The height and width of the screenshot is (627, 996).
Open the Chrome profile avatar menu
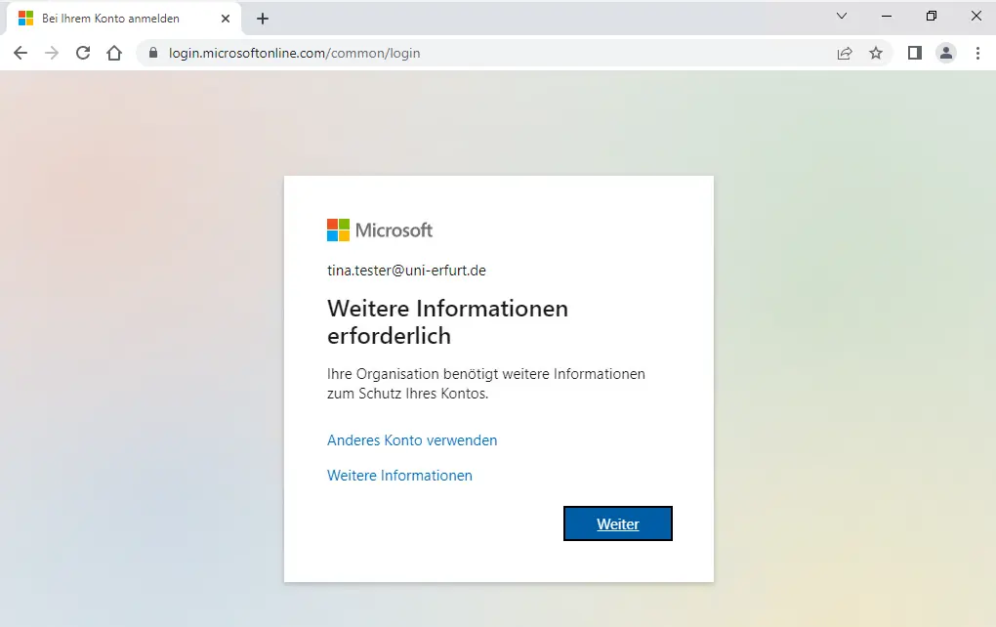[x=946, y=53]
